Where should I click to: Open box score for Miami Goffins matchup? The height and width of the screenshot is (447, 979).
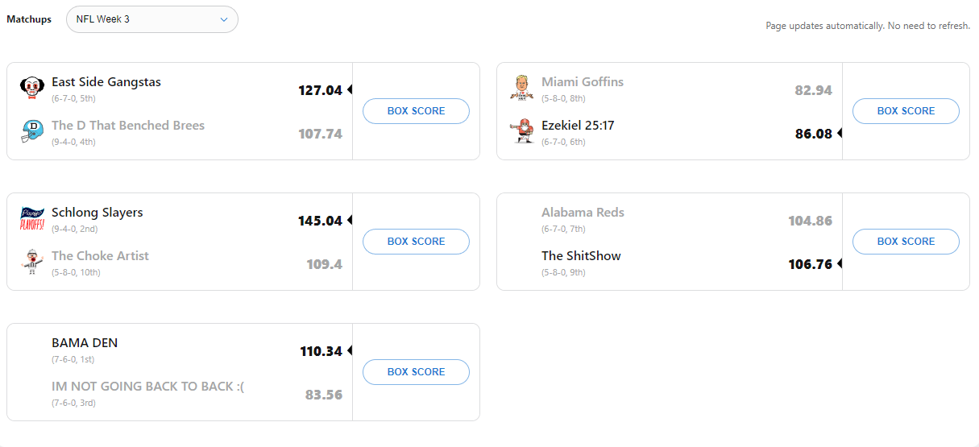(906, 111)
